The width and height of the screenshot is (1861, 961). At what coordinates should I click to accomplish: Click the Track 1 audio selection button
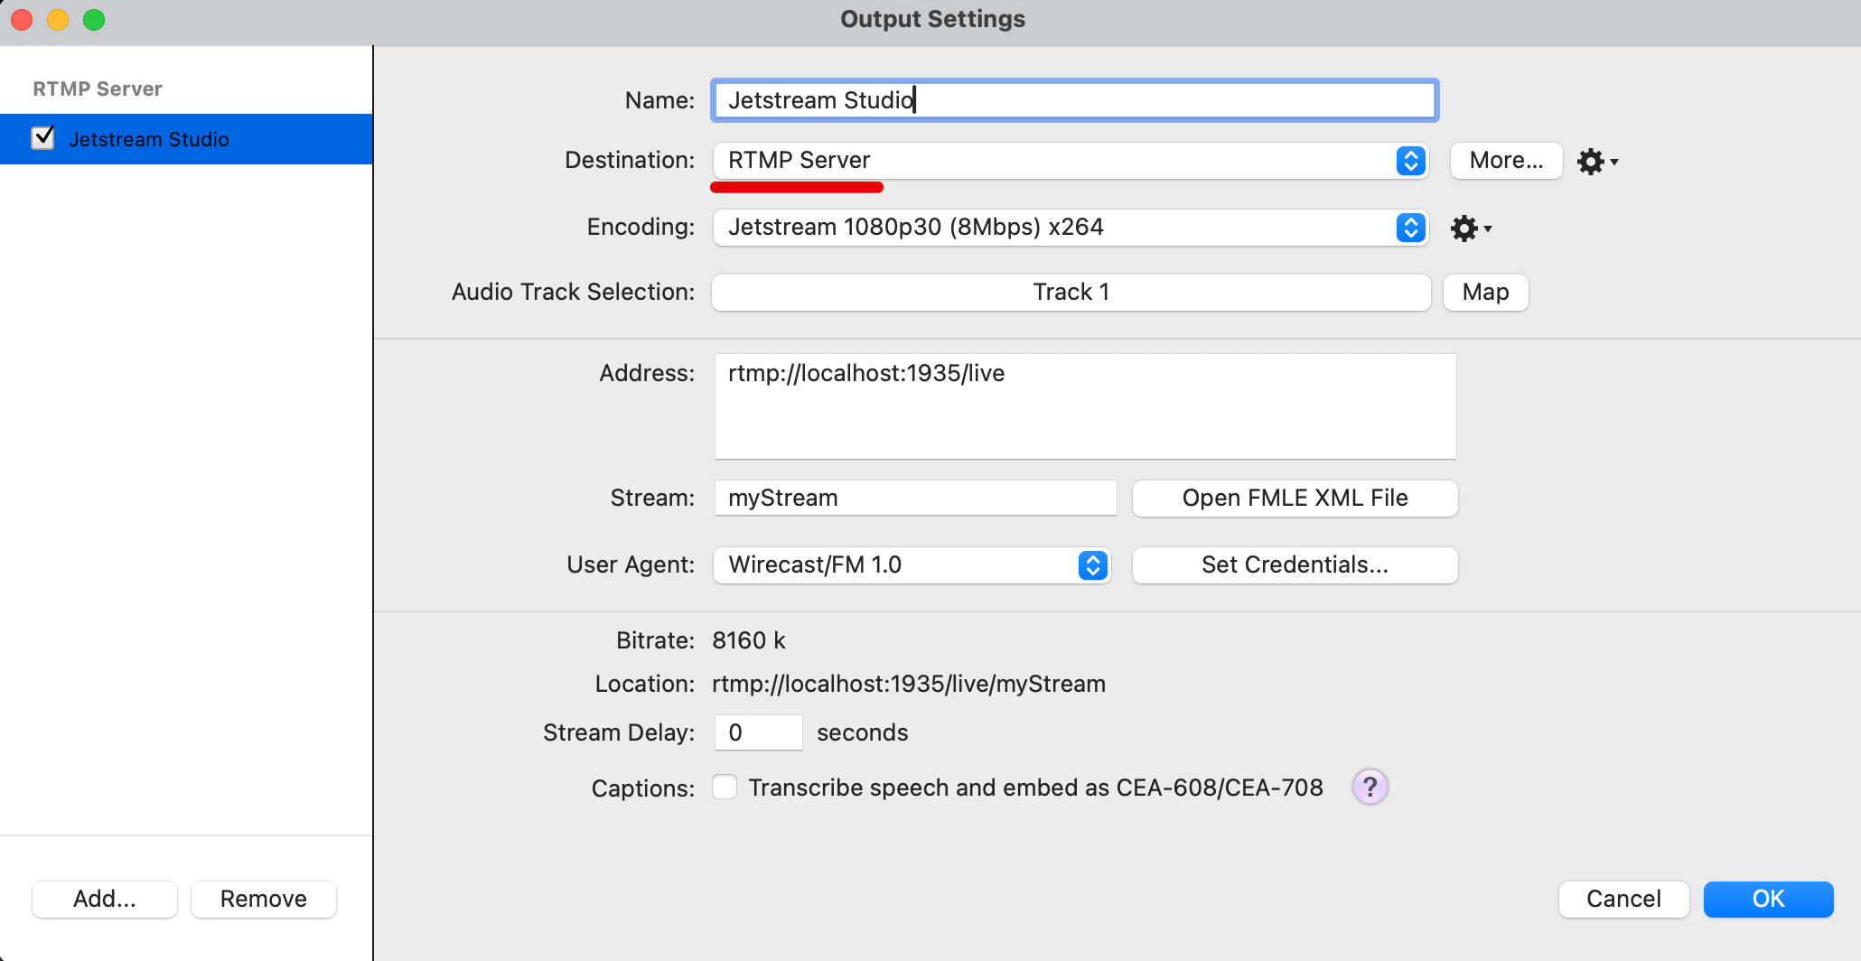tap(1071, 293)
